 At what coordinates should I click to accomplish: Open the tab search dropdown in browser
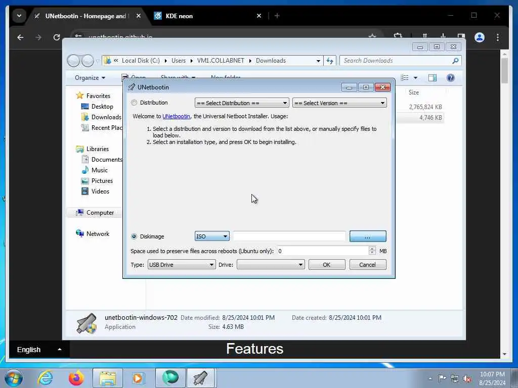[19, 16]
